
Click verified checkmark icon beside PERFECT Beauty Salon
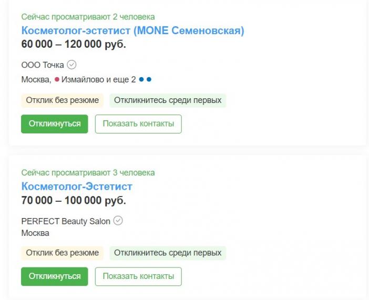118,221
